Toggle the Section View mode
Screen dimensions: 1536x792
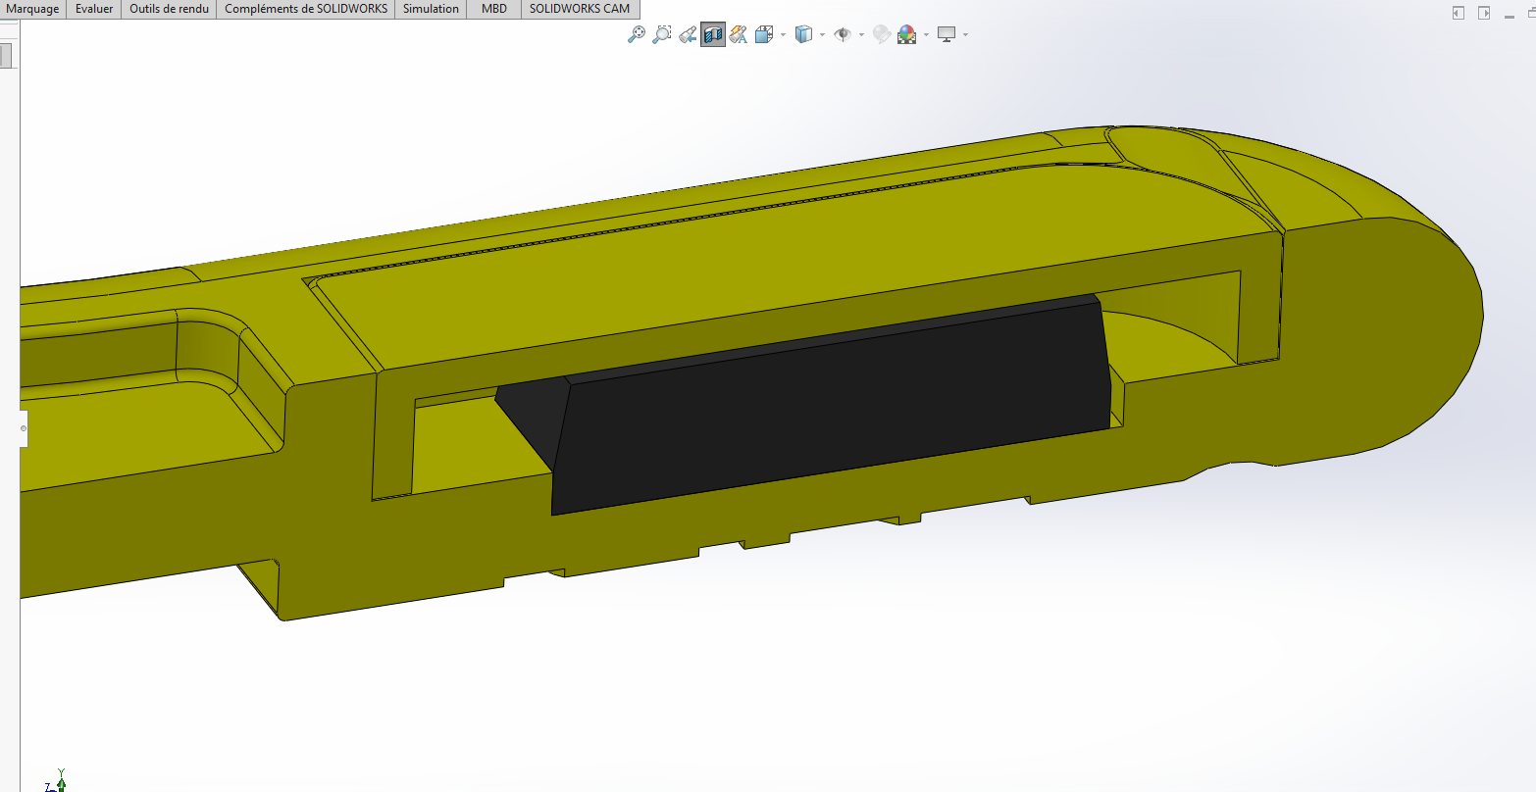(x=713, y=35)
